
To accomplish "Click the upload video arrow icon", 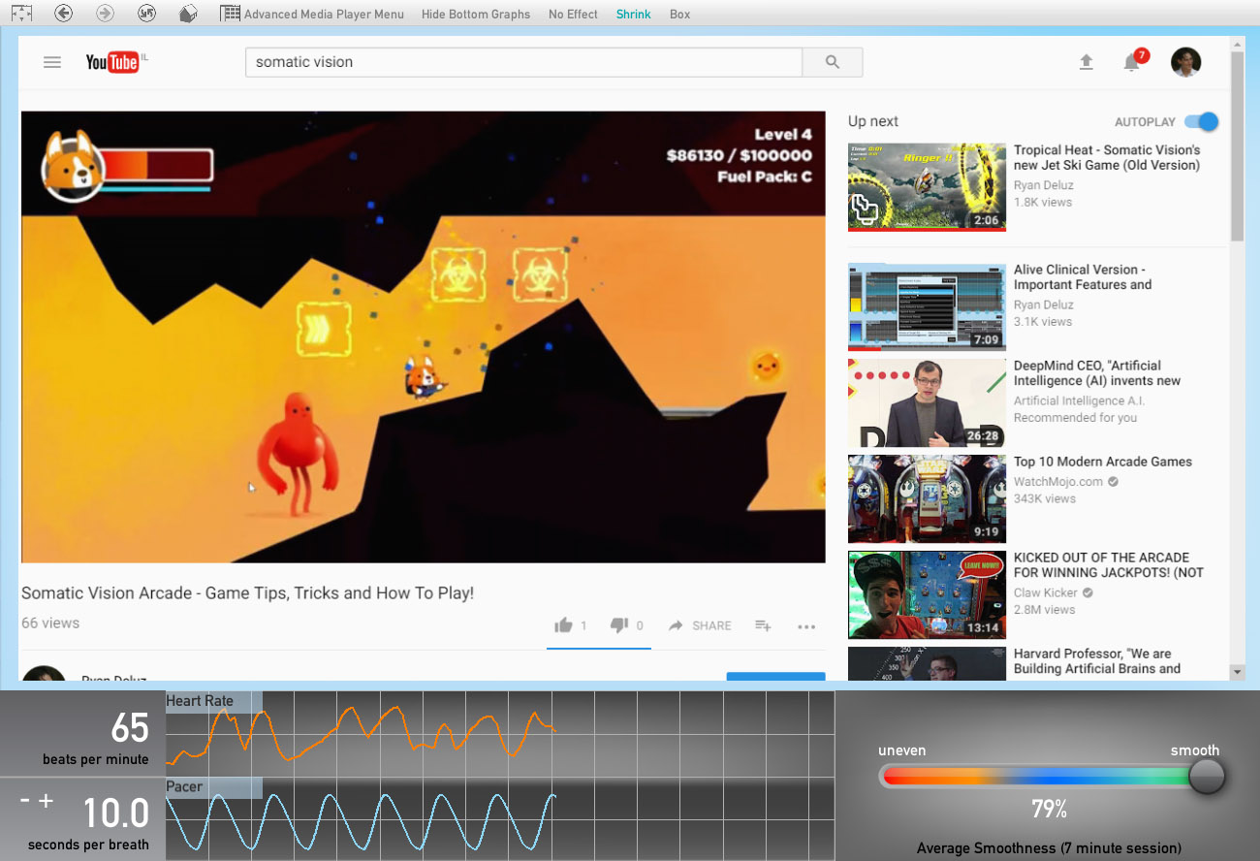I will tap(1086, 62).
